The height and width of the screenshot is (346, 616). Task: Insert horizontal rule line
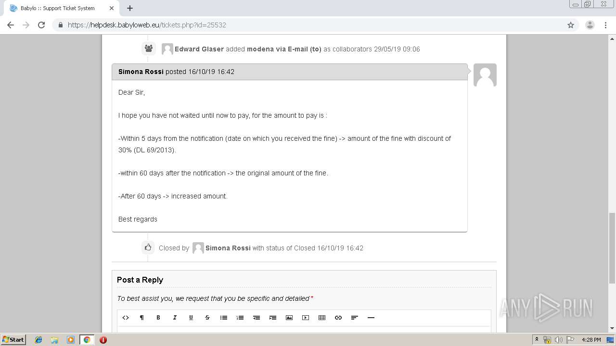coord(371,318)
